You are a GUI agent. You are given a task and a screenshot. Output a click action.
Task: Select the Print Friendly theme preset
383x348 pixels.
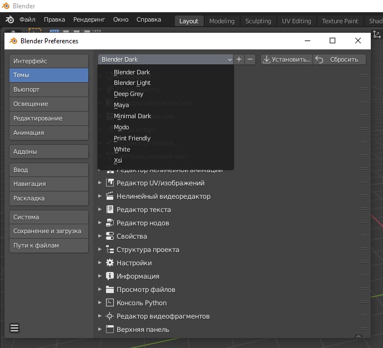coord(132,138)
